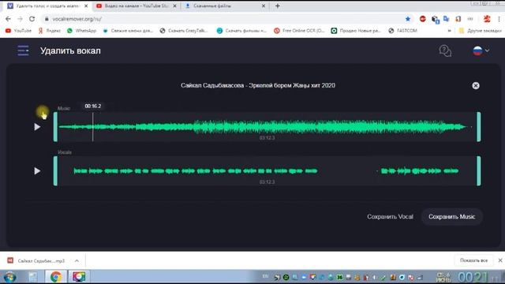Click the Vocals waveform track
Screen dimensions: 505x284
[x=267, y=170]
